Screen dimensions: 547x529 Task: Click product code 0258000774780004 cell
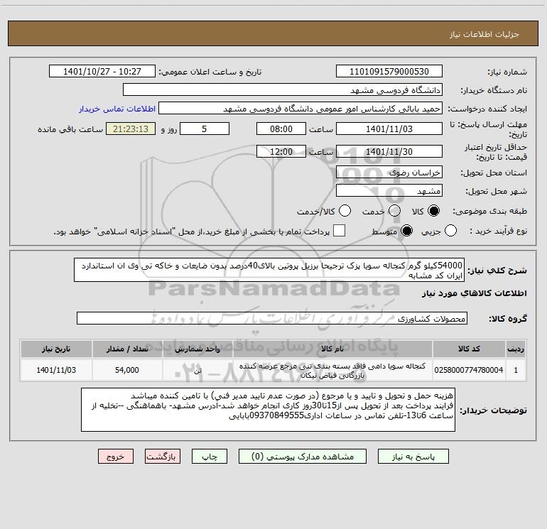point(469,370)
